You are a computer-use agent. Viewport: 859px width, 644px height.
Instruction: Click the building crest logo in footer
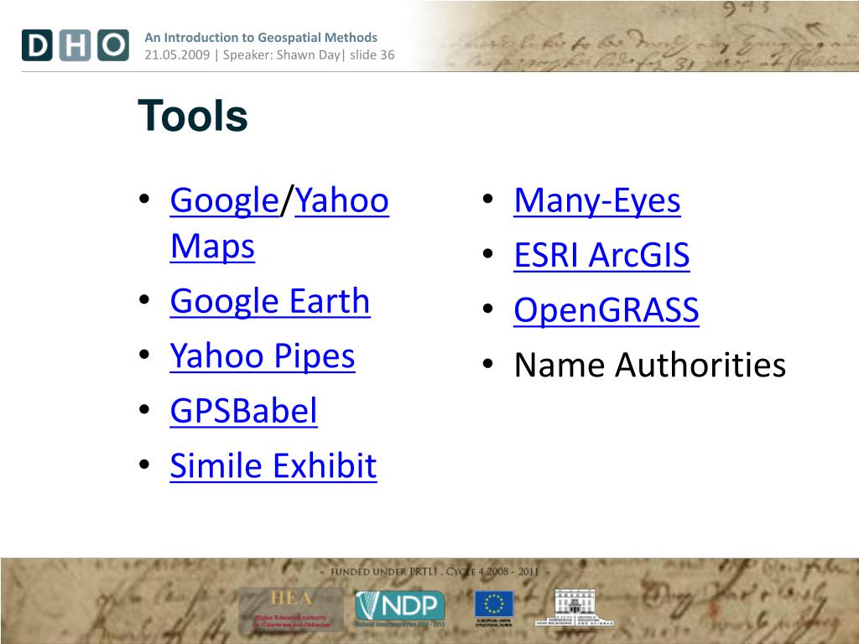[574, 607]
